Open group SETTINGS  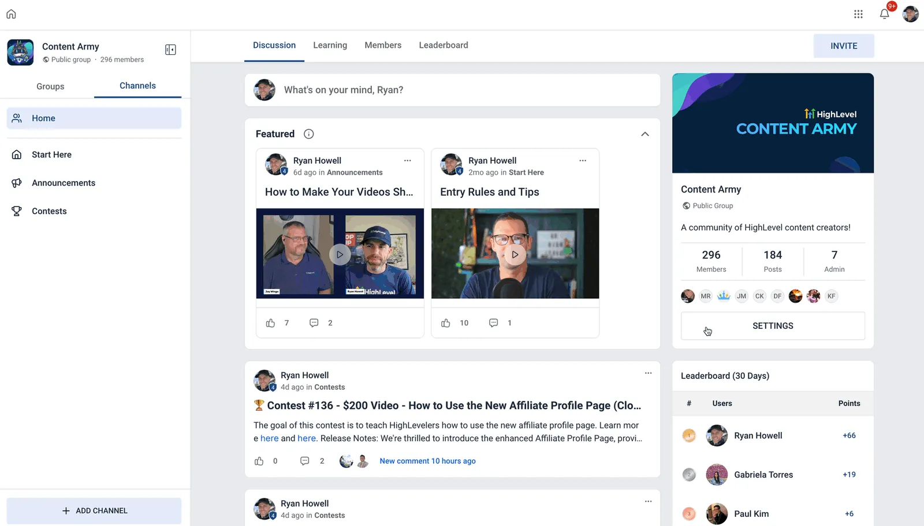pyautogui.click(x=773, y=326)
